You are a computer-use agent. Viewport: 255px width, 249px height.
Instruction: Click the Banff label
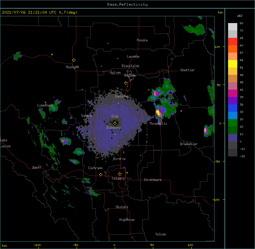[x=37, y=168]
